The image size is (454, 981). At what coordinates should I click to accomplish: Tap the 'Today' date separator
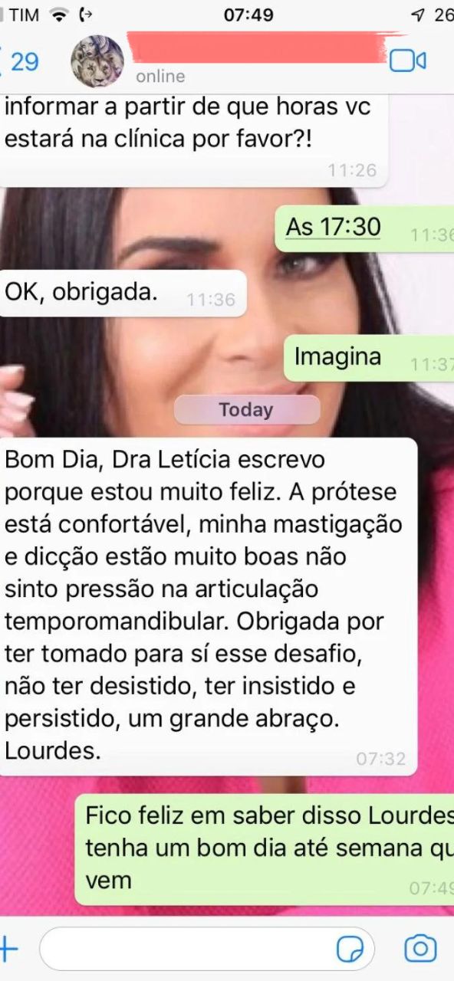[246, 410]
